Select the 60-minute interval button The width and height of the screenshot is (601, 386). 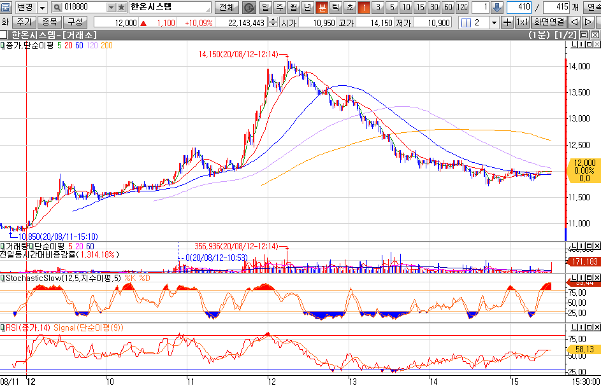pos(448,7)
